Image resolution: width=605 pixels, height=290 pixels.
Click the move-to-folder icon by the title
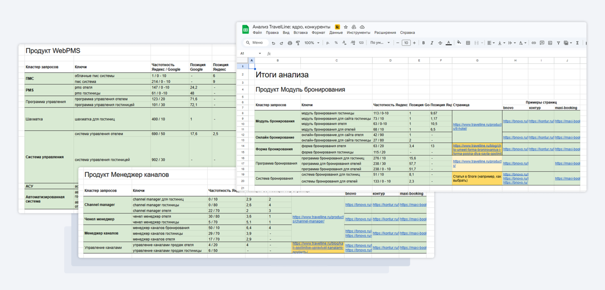(x=354, y=27)
